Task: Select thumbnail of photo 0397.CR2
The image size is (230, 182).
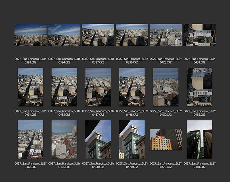Action: pos(98,35)
